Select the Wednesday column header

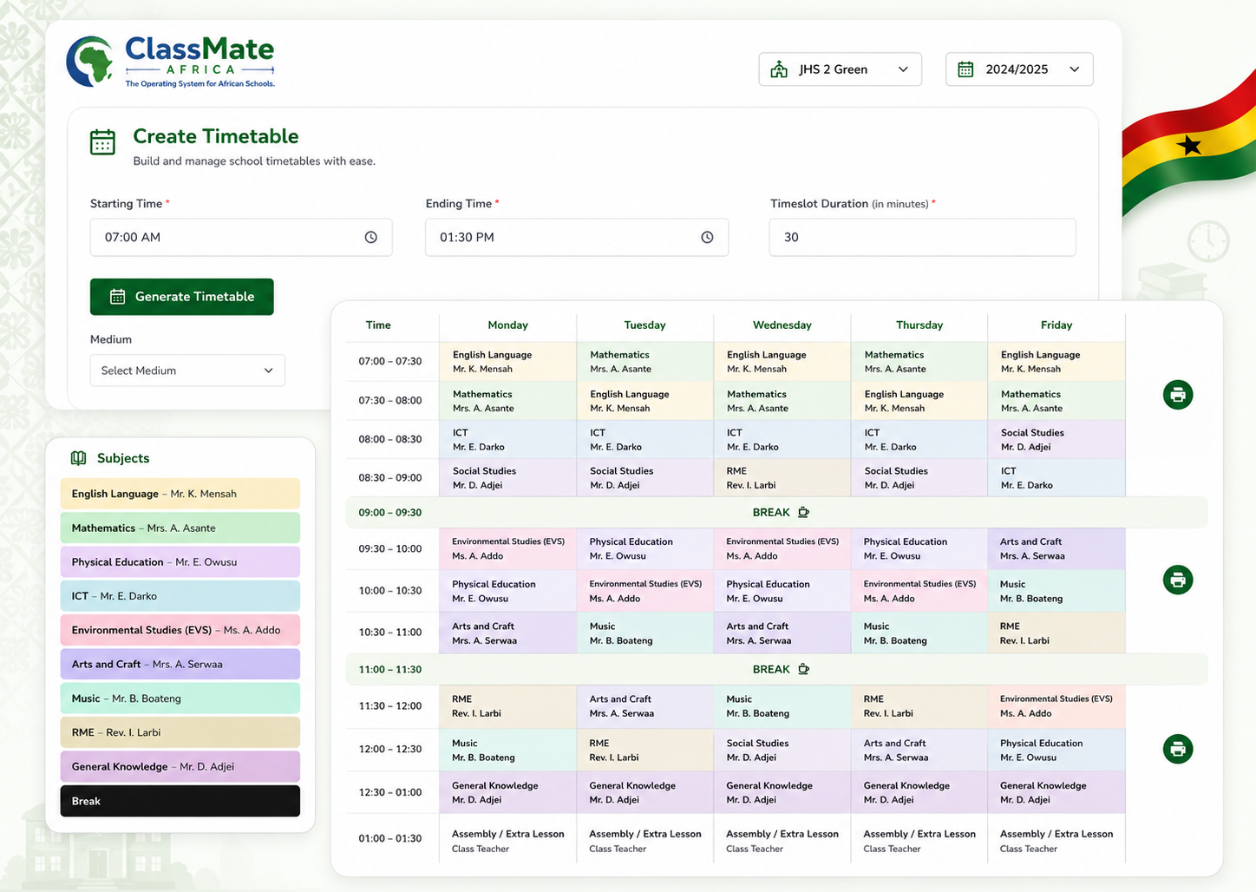coord(782,325)
